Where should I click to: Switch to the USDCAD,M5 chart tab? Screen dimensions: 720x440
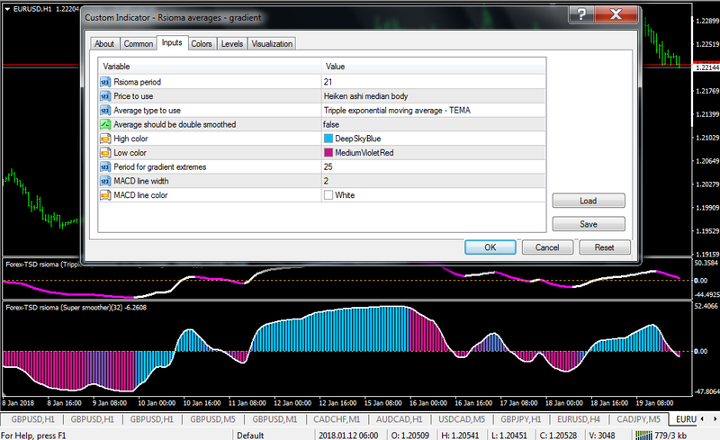[460, 419]
